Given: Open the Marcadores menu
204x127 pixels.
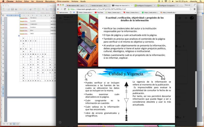Looking at the screenshot, I should pos(50,1).
